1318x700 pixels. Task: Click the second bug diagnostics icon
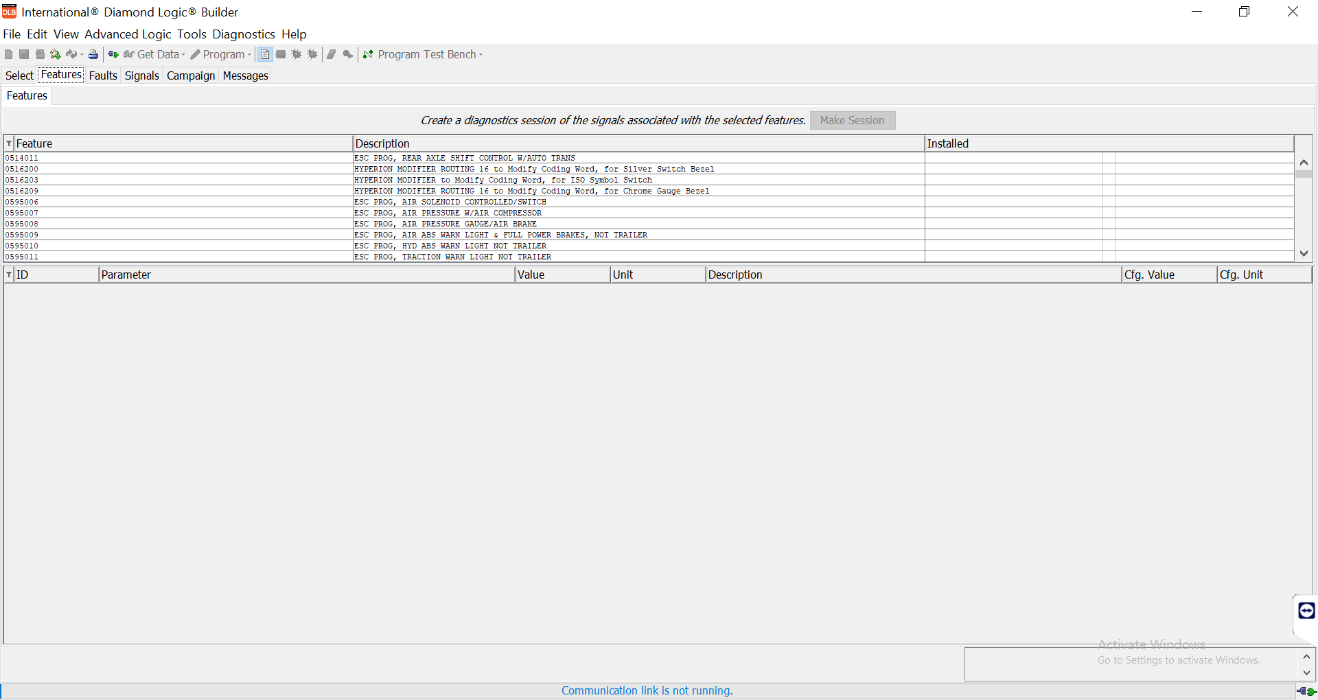click(312, 54)
